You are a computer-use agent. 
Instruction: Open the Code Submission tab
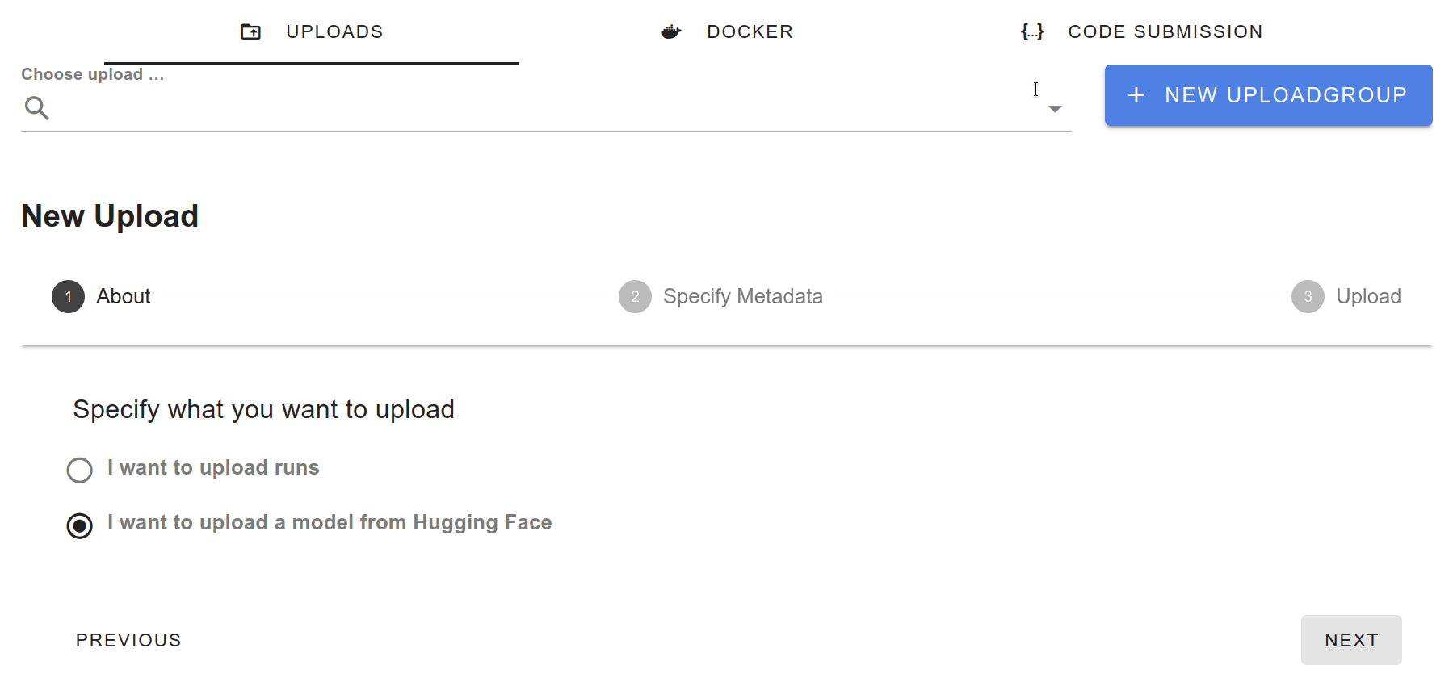pyautogui.click(x=1165, y=32)
